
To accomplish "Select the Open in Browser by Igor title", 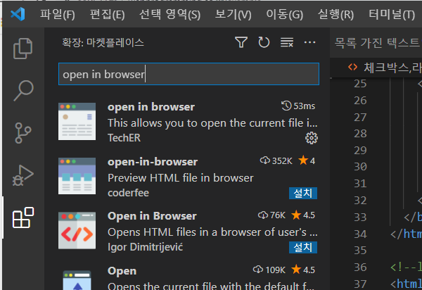I will point(152,216).
